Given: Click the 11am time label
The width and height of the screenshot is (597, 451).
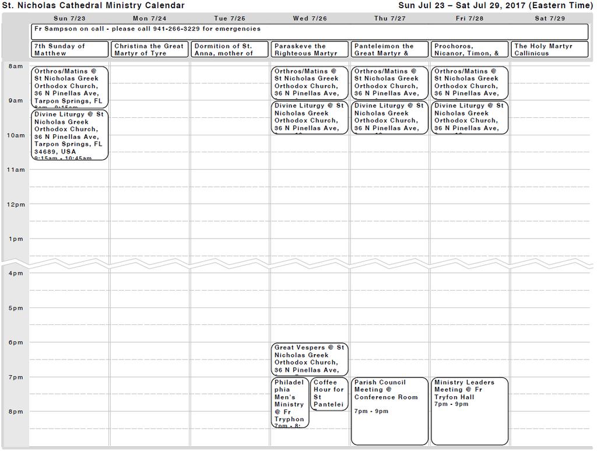Looking at the screenshot, I should (x=16, y=170).
